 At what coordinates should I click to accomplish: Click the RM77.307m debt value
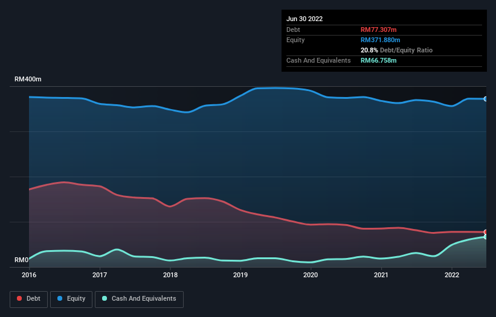(x=378, y=30)
